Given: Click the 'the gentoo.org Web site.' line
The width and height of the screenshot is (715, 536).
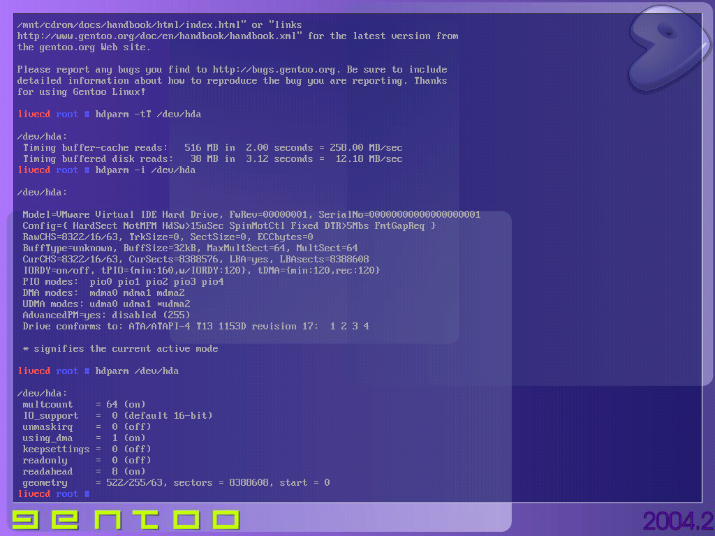Looking at the screenshot, I should pyautogui.click(x=84, y=47).
